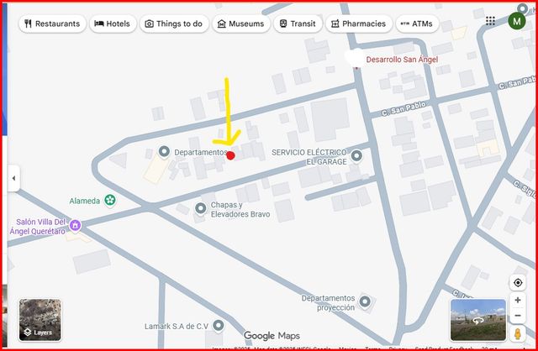Show Museums on the map

coord(241,24)
